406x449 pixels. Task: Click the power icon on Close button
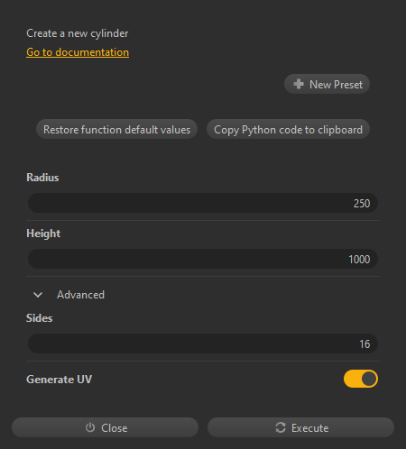[90, 427]
